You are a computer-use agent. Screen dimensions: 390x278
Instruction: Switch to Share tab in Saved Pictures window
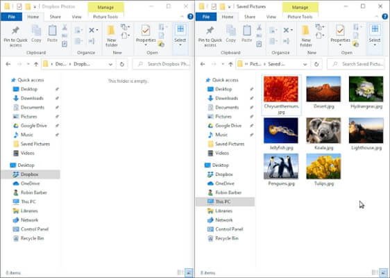point(250,17)
